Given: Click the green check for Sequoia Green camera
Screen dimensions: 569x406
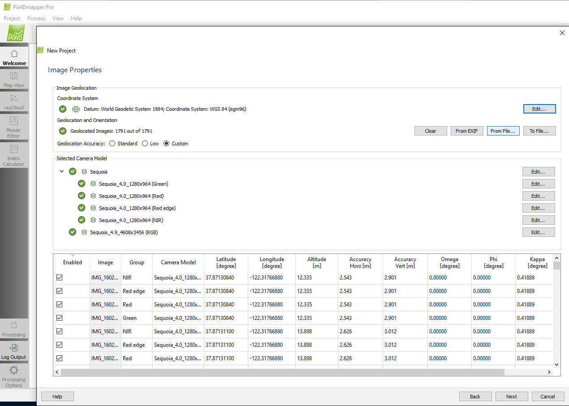Looking at the screenshot, I should coord(82,184).
